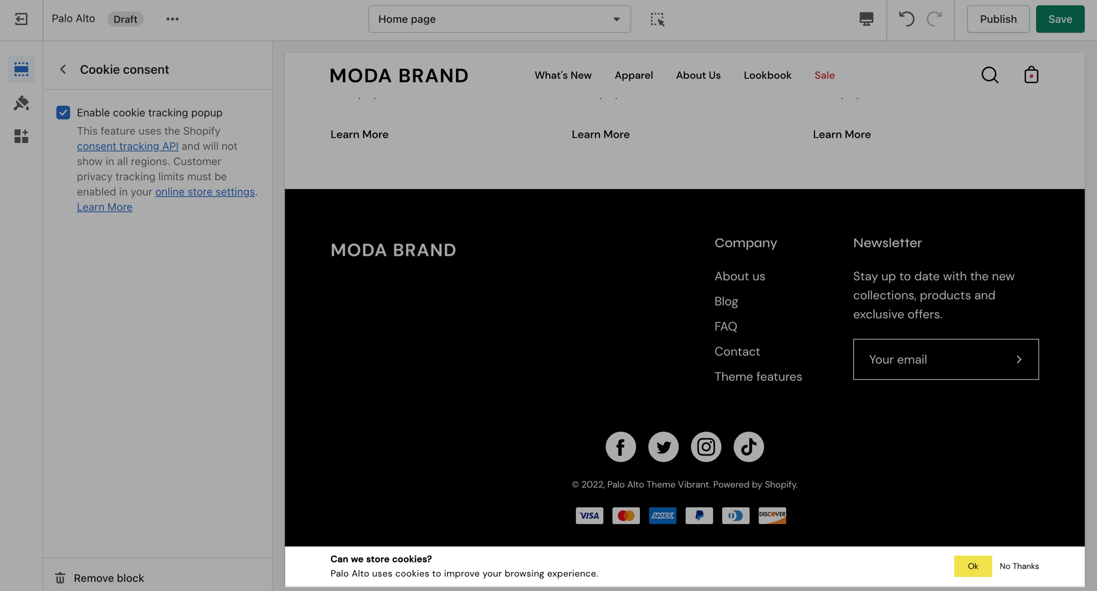
Task: Go back from Cookie consent settings
Action: tap(63, 69)
